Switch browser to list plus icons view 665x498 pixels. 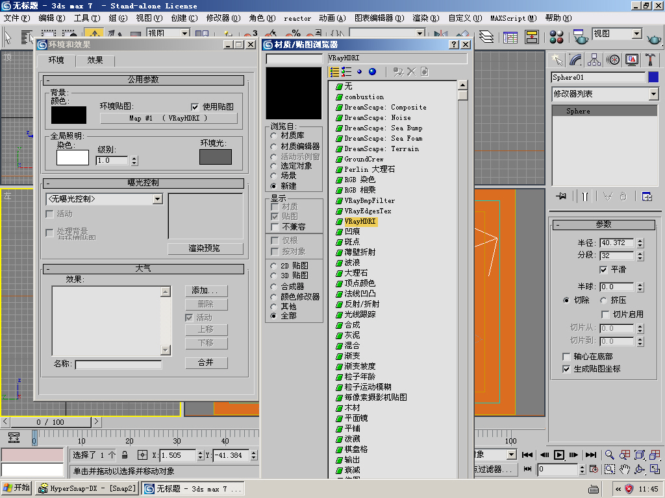346,72
